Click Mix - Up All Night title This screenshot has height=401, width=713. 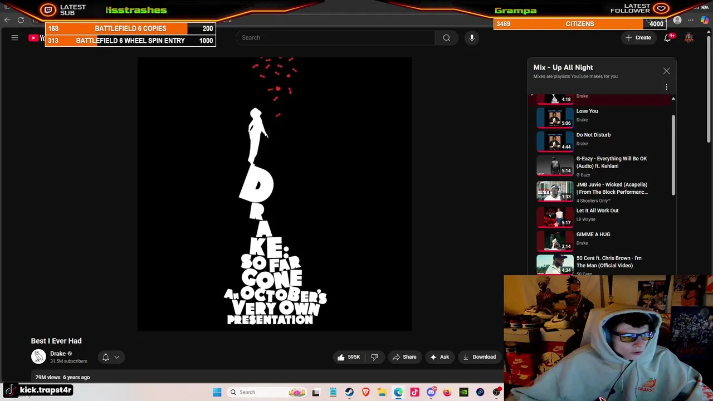[563, 67]
